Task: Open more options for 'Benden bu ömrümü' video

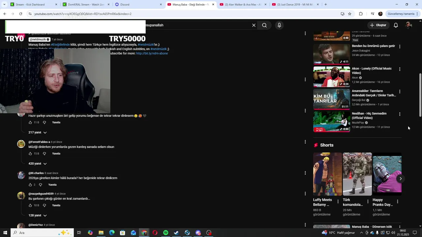Action: [x=400, y=47]
